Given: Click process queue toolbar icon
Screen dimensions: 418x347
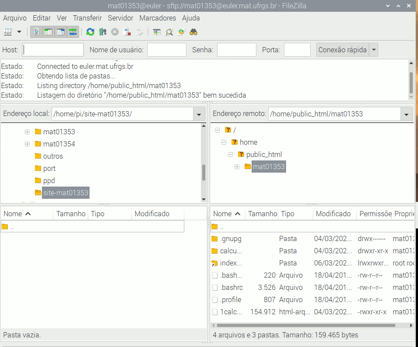Looking at the screenshot, I should pos(102,32).
